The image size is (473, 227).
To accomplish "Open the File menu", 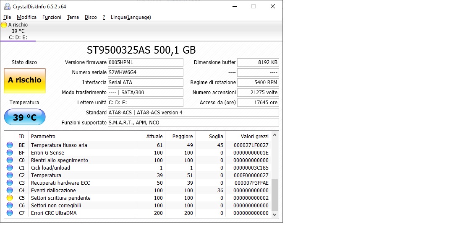I will coord(7,17).
